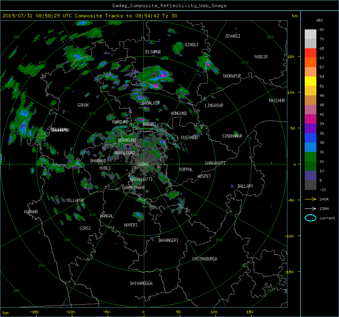Click the KUSTAGI city label
The width and height of the screenshot is (339, 317).
189,138
